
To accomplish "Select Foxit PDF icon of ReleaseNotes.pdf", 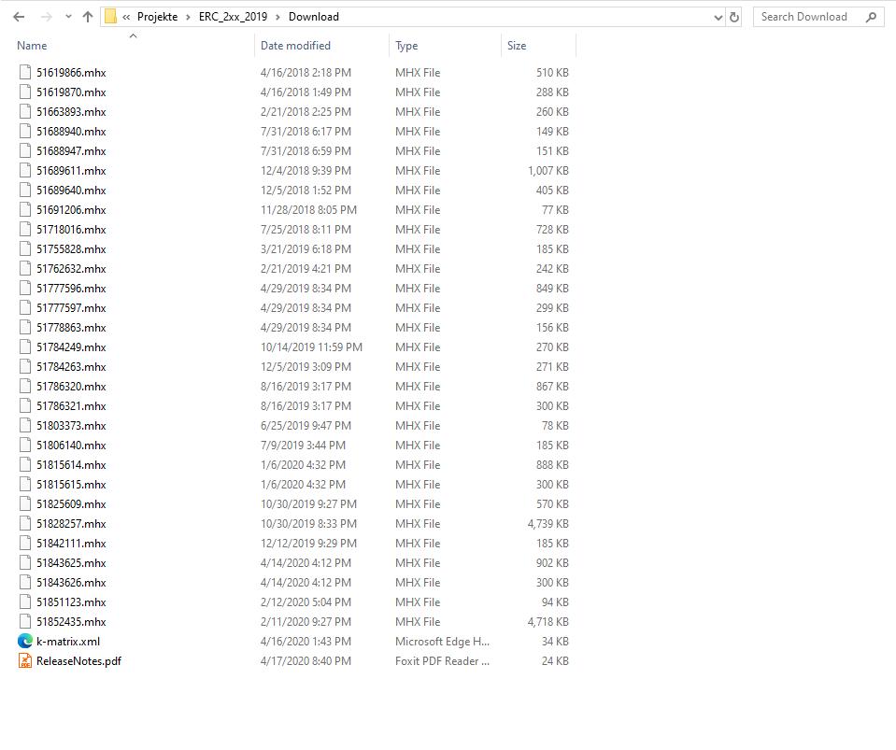I will pos(25,661).
